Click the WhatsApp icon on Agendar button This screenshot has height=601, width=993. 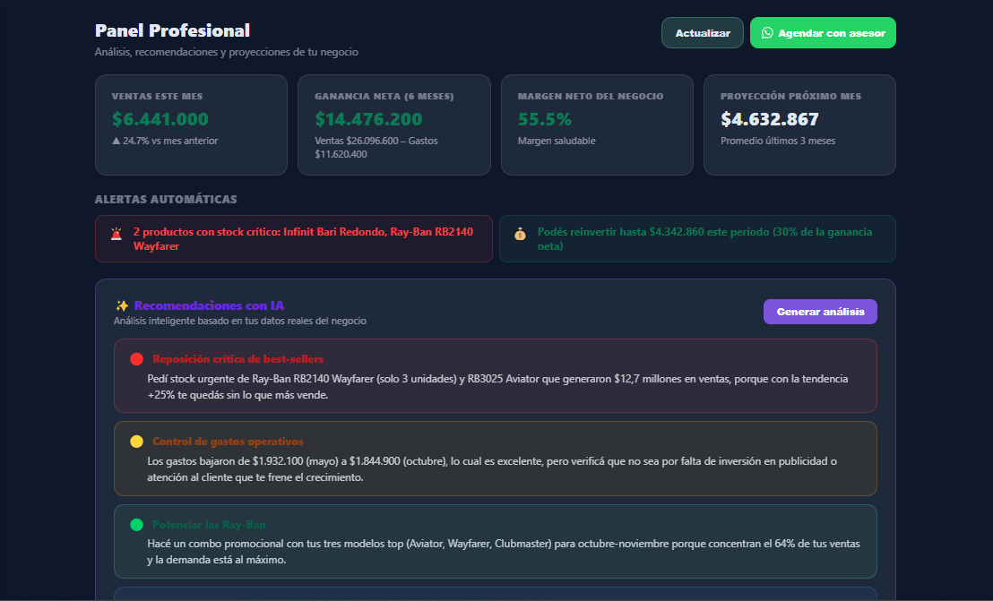(x=767, y=33)
